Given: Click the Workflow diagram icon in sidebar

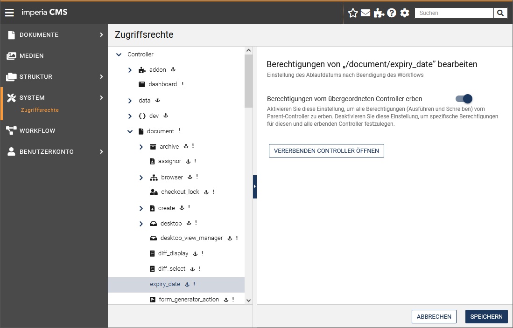Looking at the screenshot, I should click(12, 130).
